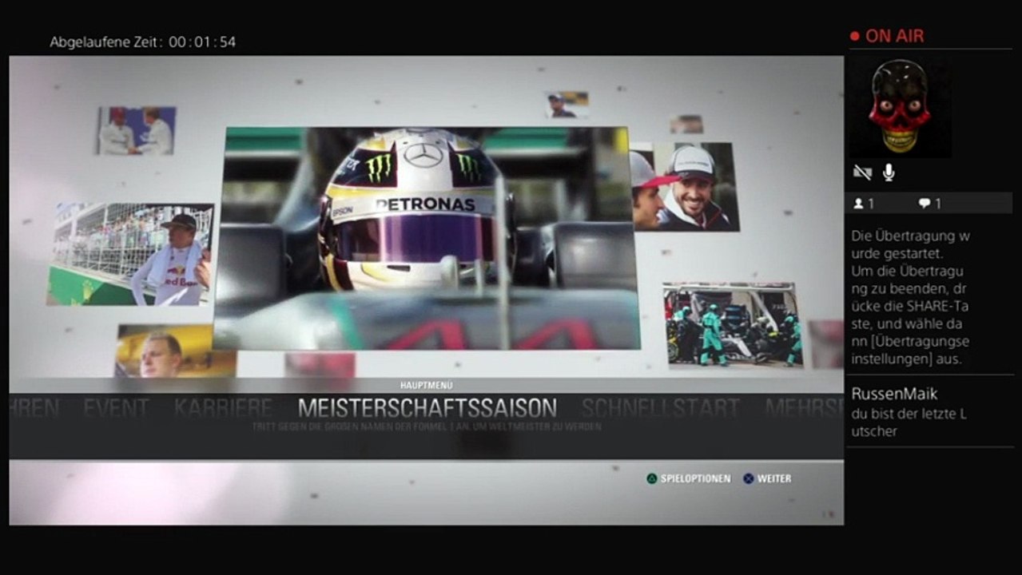Click the viewer count person icon
Screen dimensions: 1022x575
(x=858, y=204)
